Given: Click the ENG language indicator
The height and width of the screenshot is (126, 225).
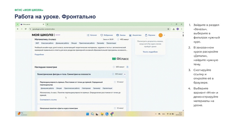Looking at the screenshot, I should 163,114.
